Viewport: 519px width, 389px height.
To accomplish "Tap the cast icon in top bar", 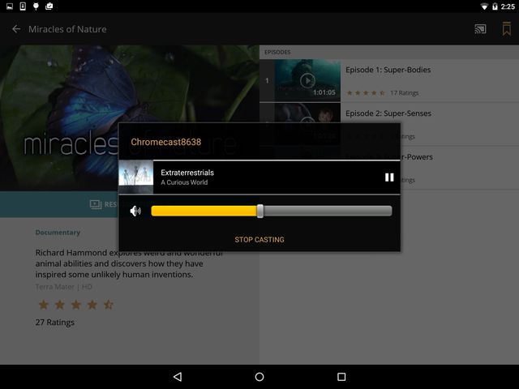I will click(x=481, y=29).
